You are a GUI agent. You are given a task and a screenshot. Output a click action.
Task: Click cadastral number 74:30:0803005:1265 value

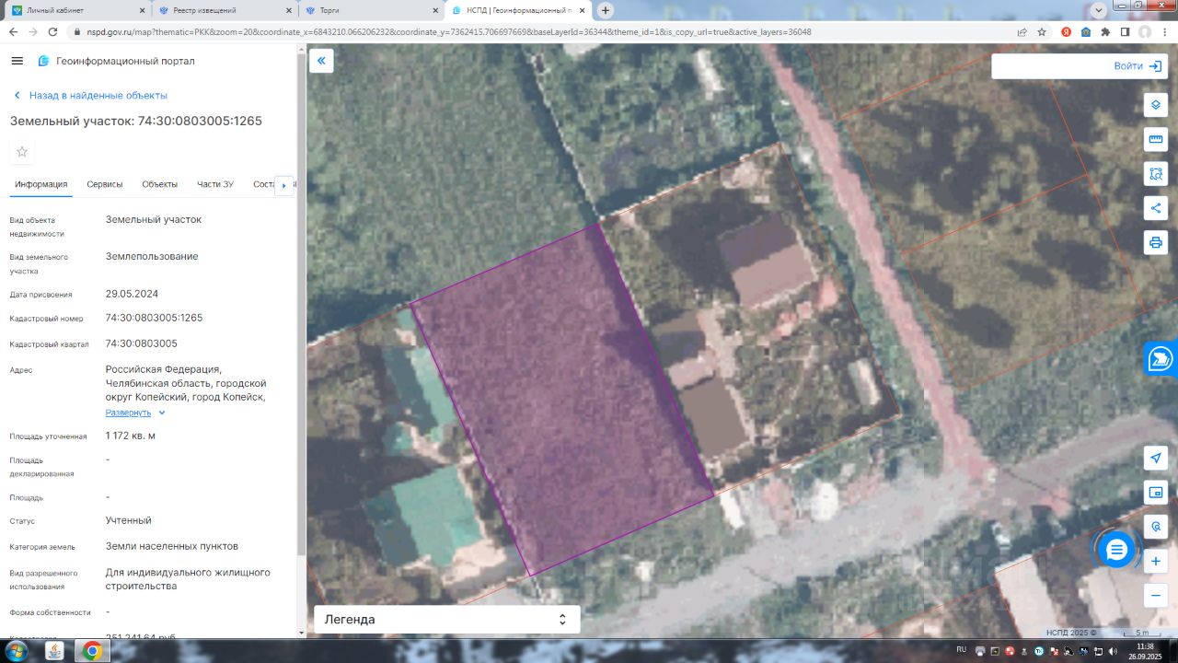[x=154, y=318]
